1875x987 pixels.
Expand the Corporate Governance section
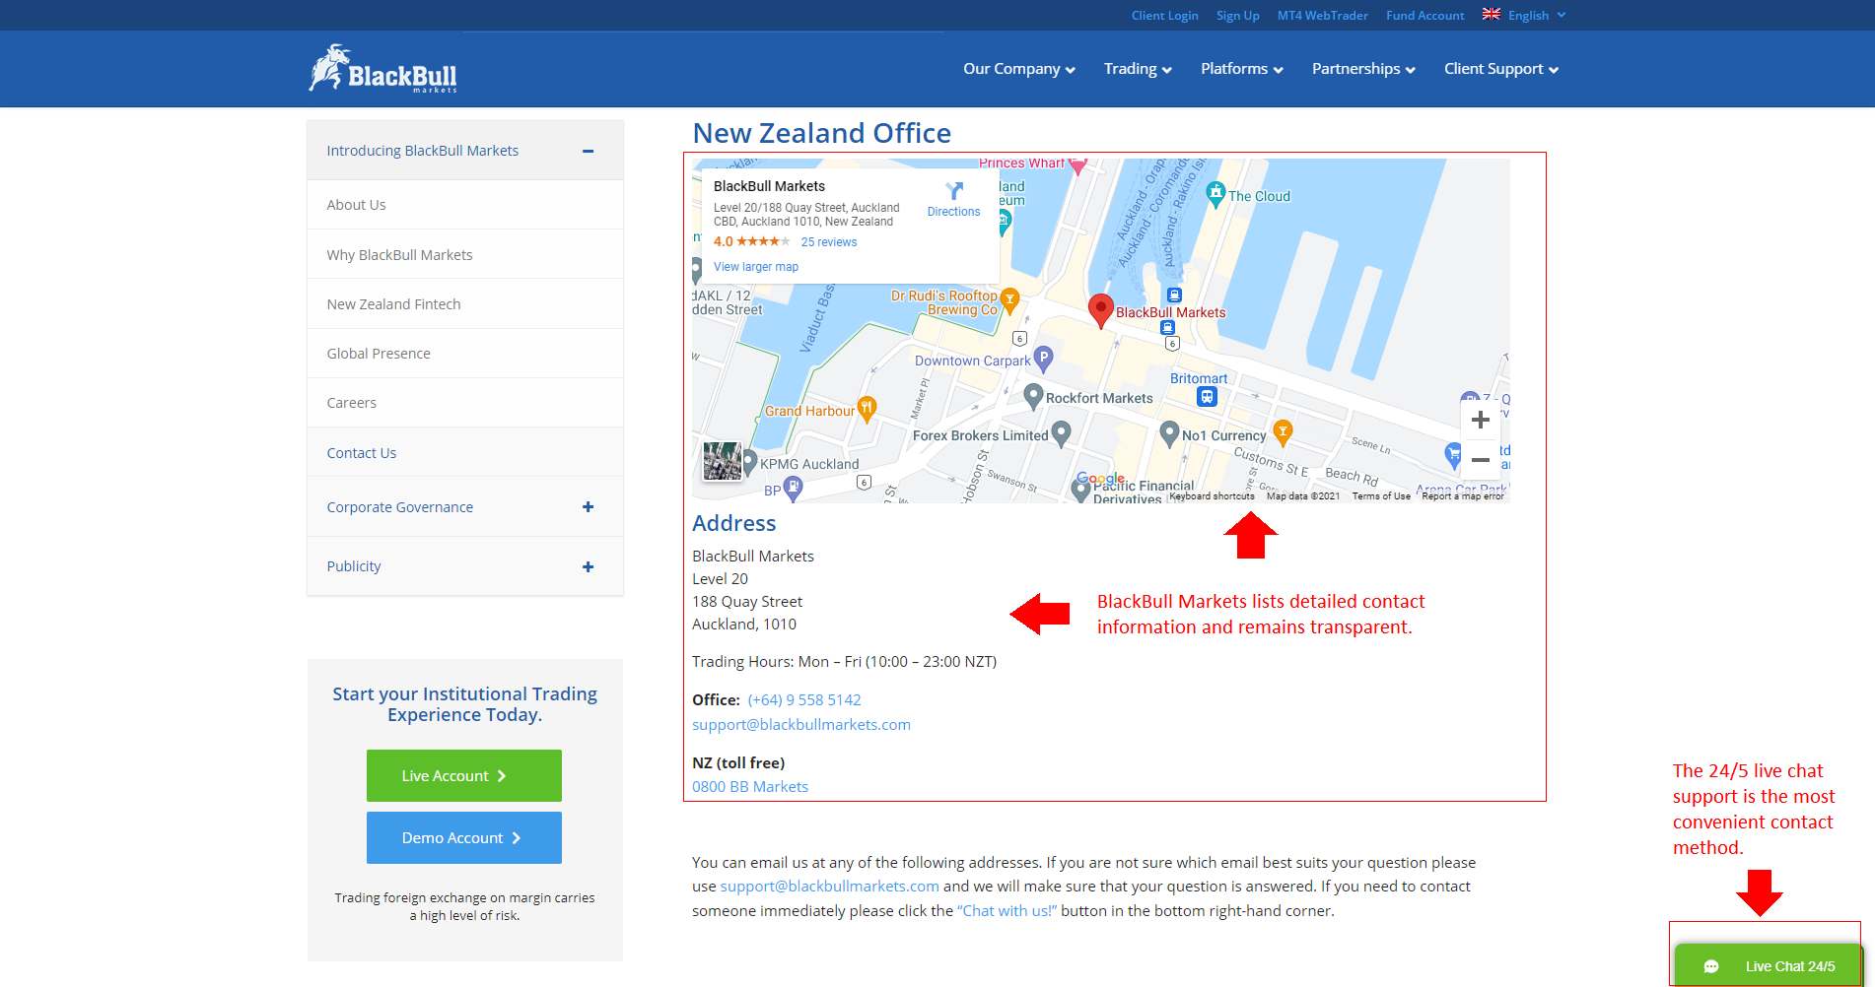coord(588,507)
